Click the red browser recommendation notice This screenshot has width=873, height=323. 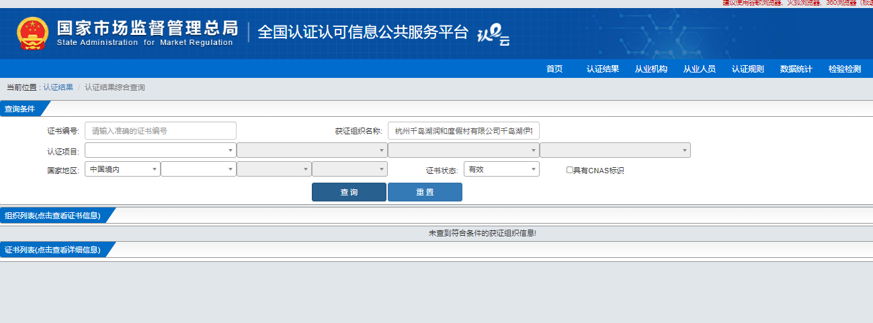click(798, 3)
